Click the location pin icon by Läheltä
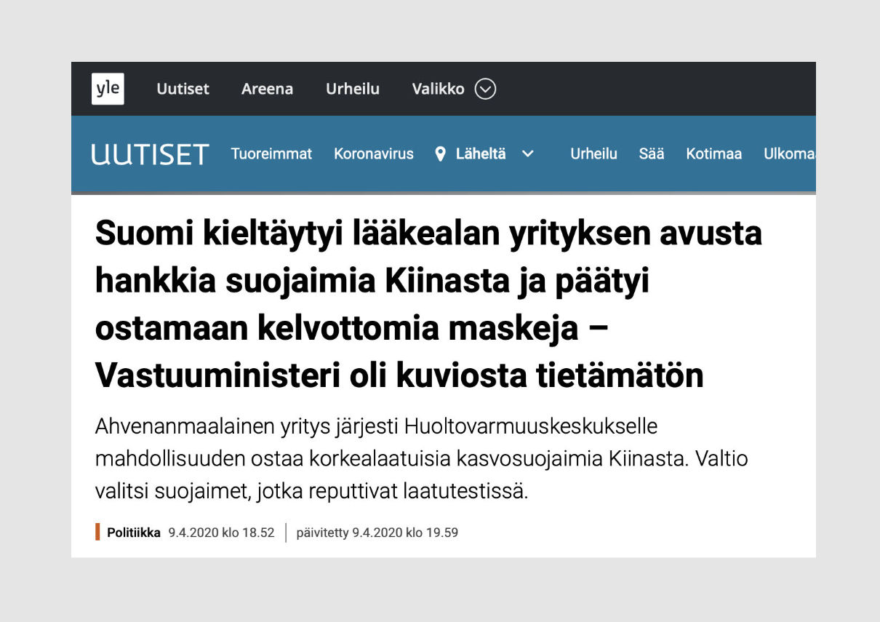The width and height of the screenshot is (880, 622). [x=440, y=154]
